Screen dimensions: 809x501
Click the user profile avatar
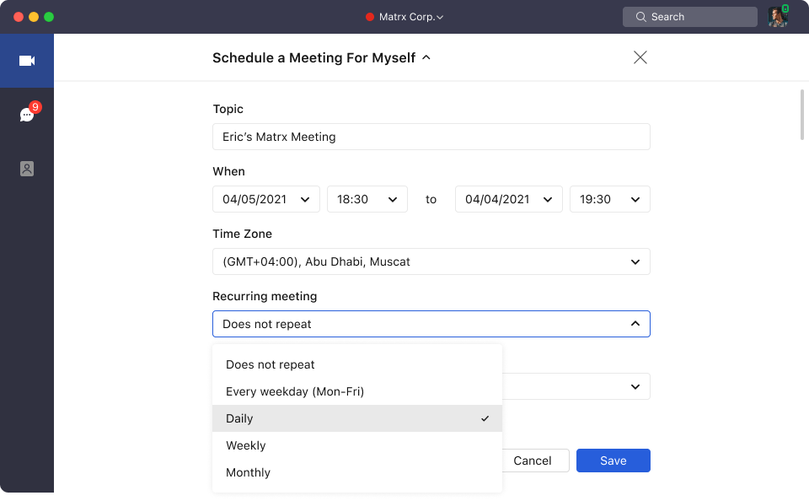[x=777, y=17]
